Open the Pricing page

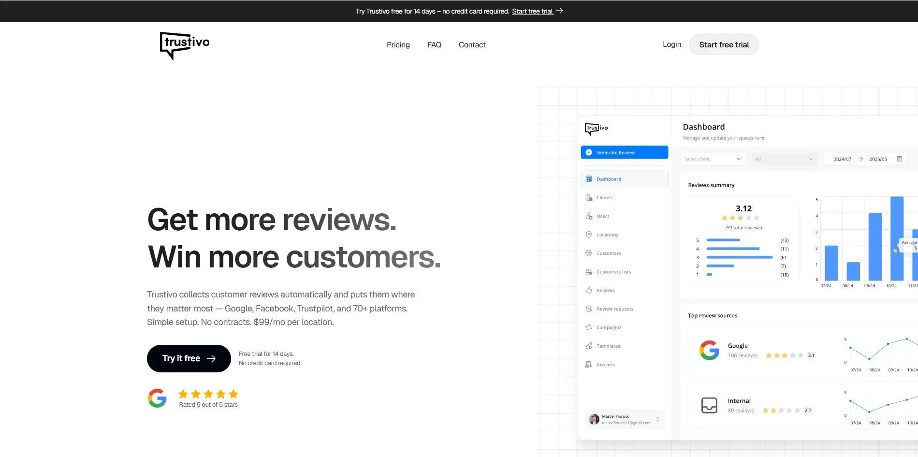click(x=398, y=45)
